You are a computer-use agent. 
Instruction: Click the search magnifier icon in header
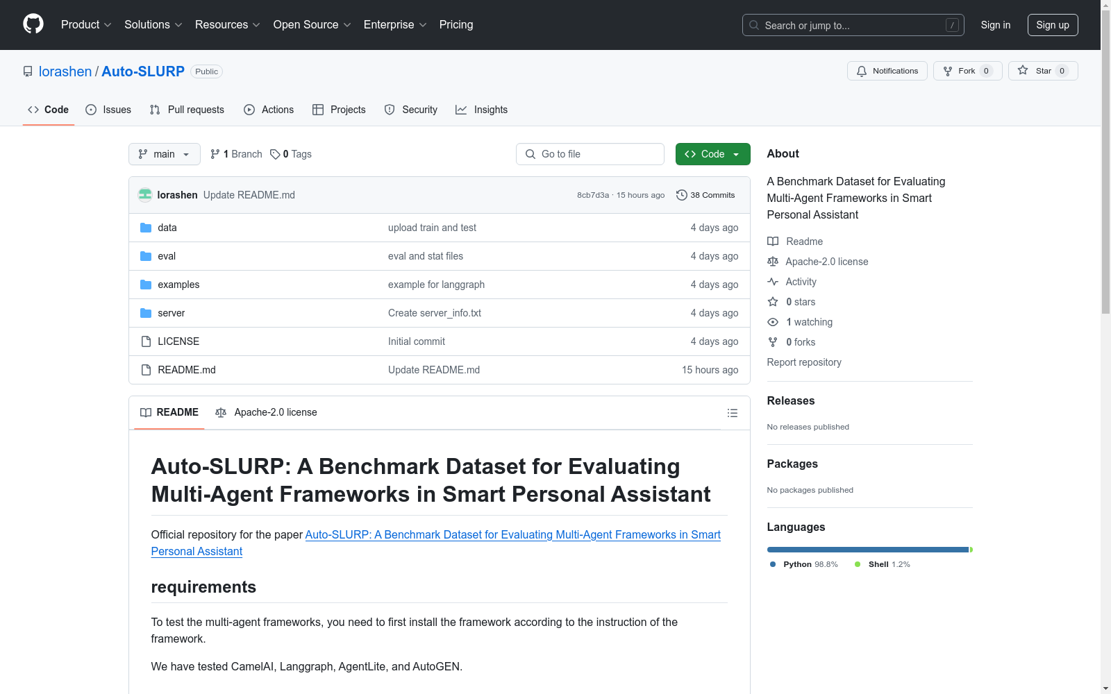(754, 25)
